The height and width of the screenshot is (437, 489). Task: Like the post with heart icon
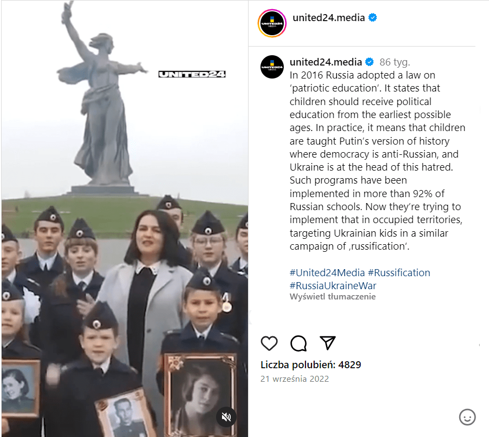click(269, 343)
